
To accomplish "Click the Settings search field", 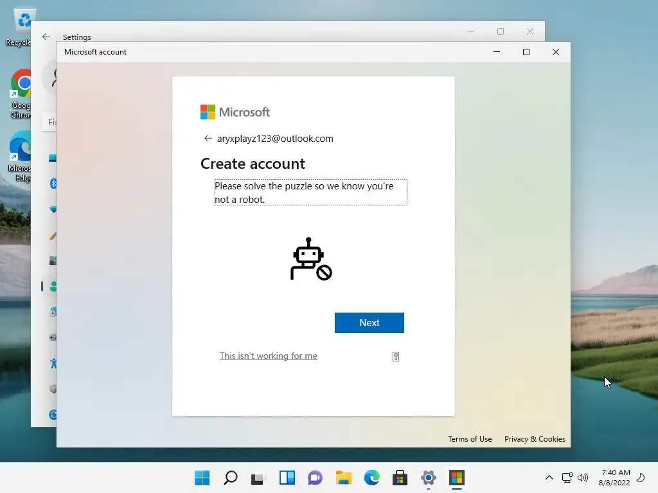I will point(49,122).
